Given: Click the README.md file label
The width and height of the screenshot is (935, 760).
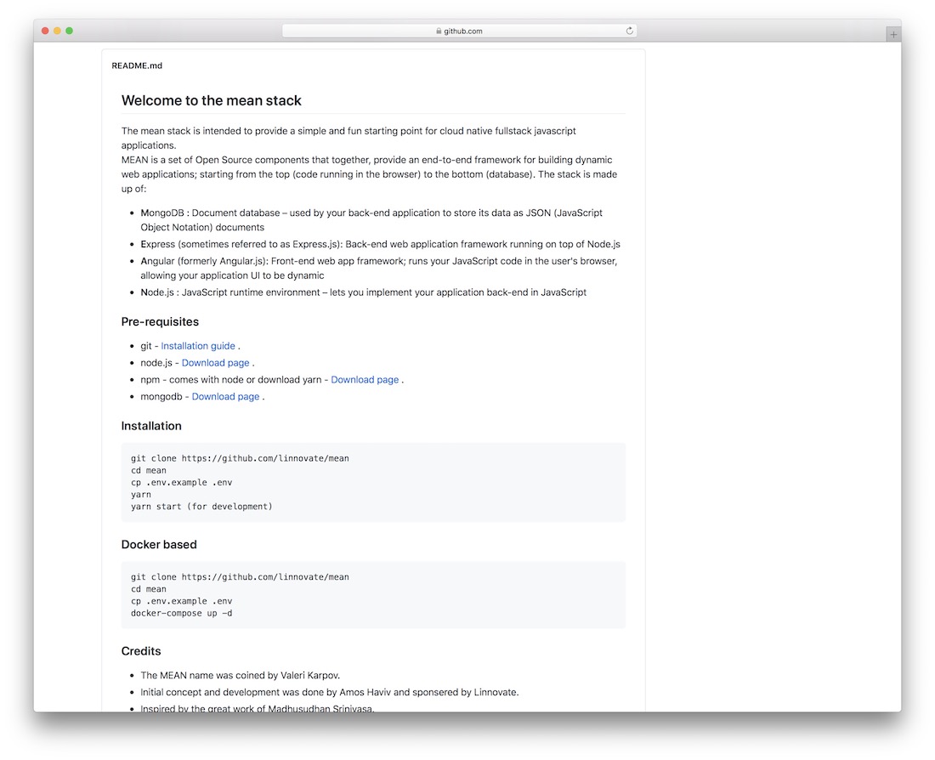Looking at the screenshot, I should pos(137,65).
